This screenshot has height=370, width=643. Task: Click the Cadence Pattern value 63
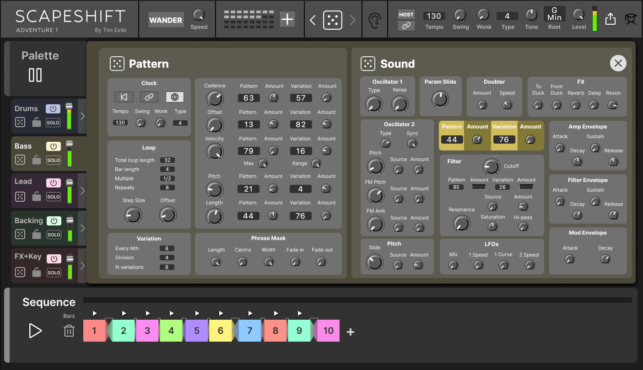249,98
